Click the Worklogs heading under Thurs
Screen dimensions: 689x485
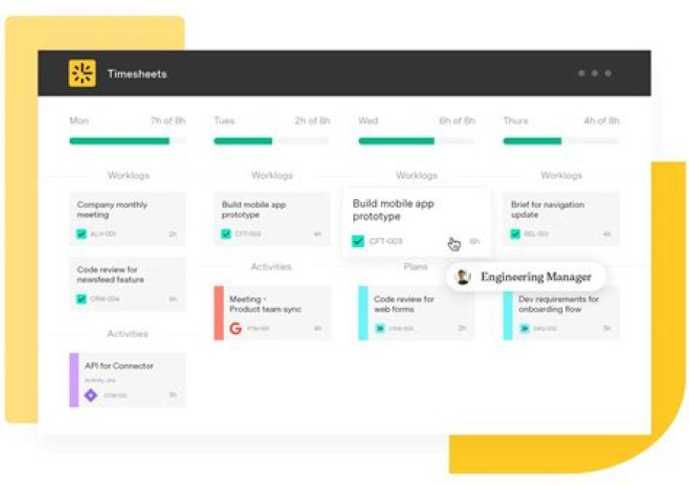tap(561, 175)
